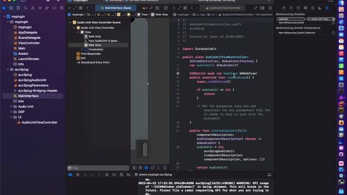Screen dimensions: 347x195
Task: Collapse the auv3plug group folder
Action: pos(8,69)
